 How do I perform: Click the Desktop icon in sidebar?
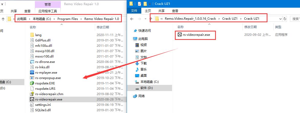coord(137,76)
